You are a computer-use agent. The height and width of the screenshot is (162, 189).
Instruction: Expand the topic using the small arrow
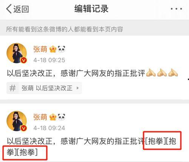pyautogui.click(x=77, y=88)
